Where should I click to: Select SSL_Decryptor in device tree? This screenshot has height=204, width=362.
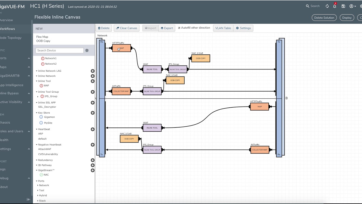click(47, 107)
